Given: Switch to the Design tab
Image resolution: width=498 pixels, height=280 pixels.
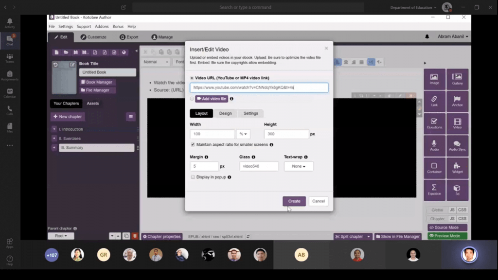Looking at the screenshot, I should click(x=226, y=113).
